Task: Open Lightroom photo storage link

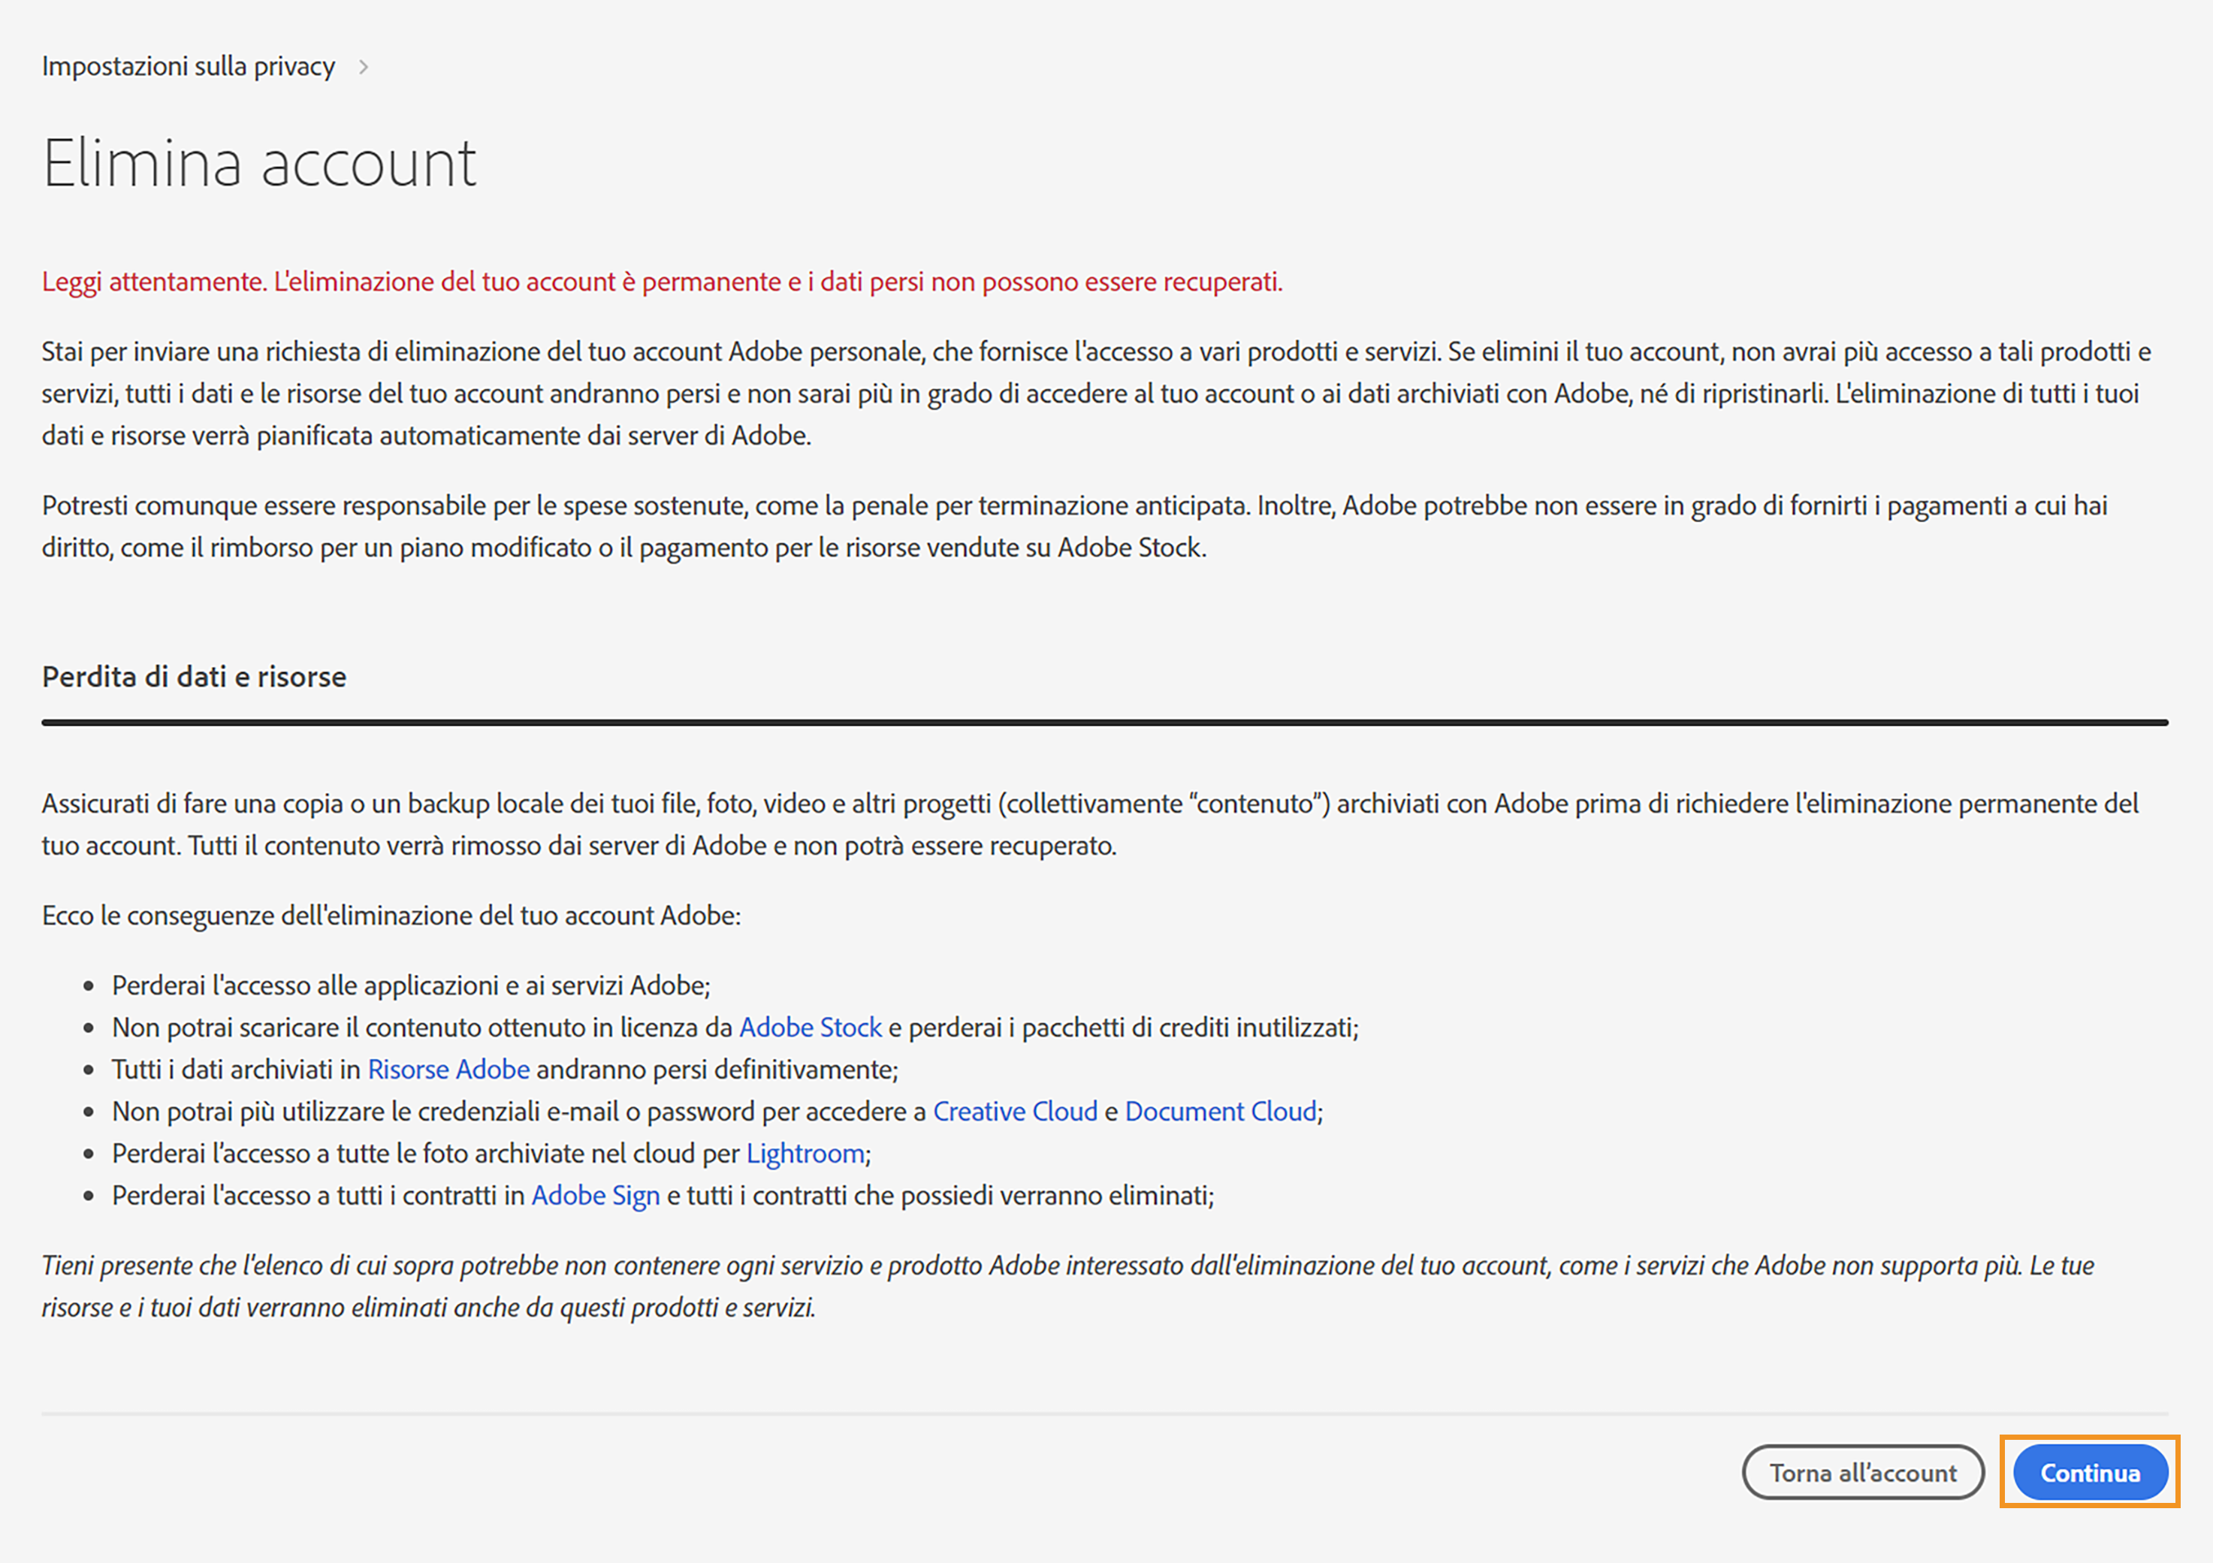Action: point(805,1152)
